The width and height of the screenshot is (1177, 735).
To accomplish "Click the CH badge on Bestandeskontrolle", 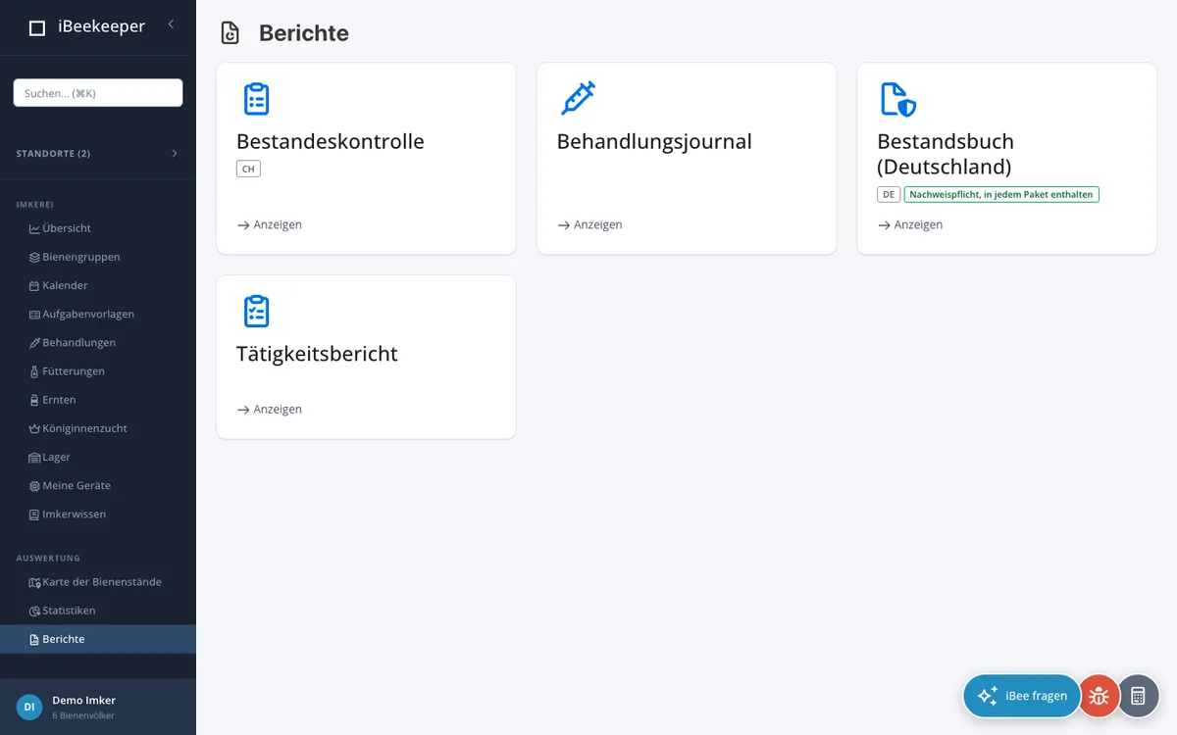I will coord(248,169).
